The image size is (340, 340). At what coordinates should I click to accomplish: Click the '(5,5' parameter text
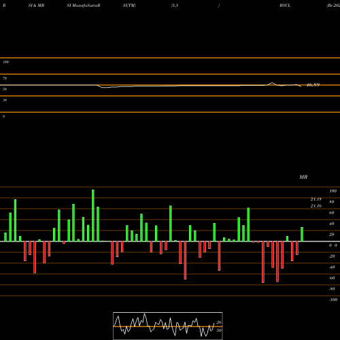point(175,5)
